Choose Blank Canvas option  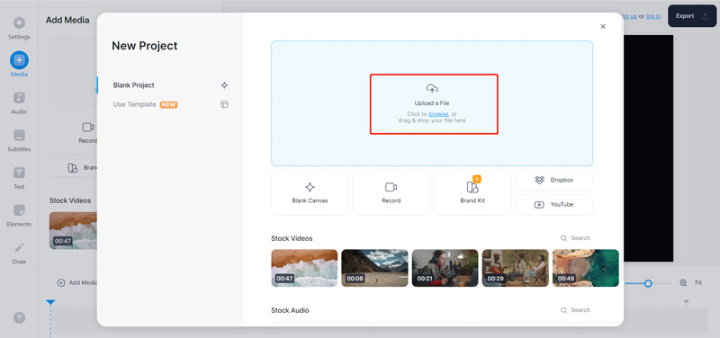click(310, 192)
